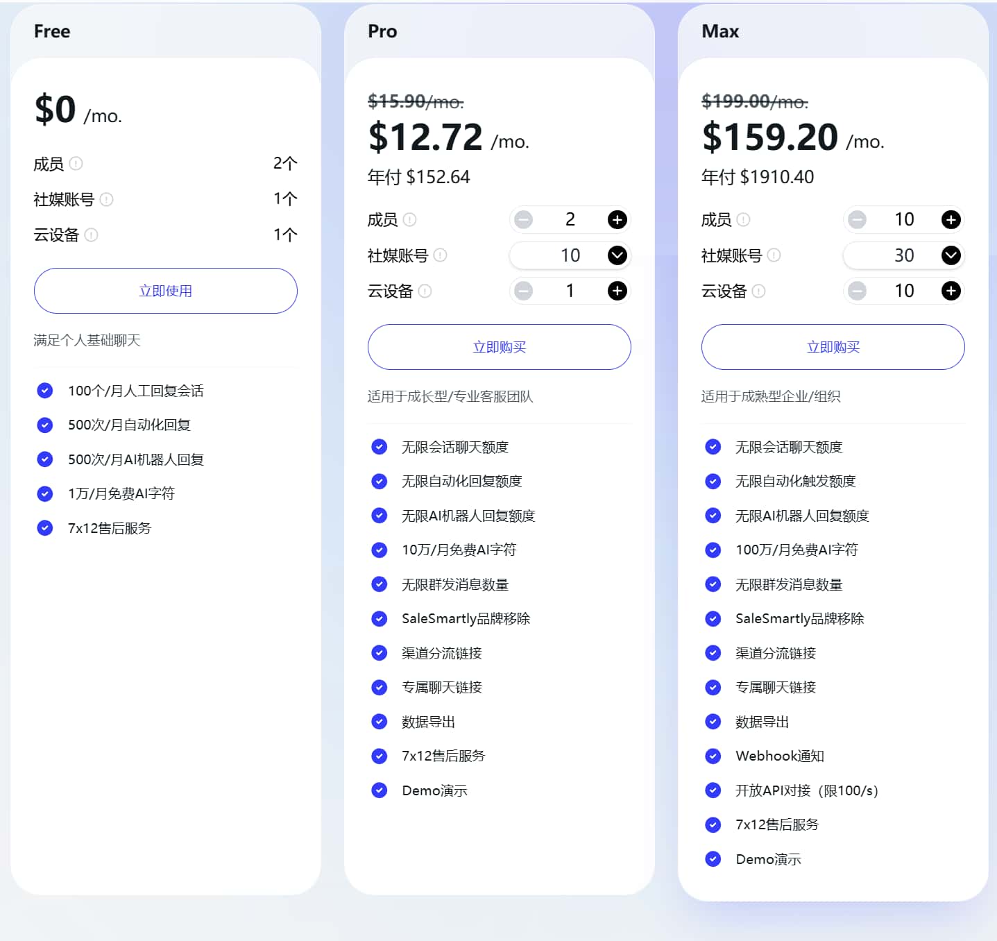Click the info icon beside 云设备 in Free plan
997x941 pixels.
91,235
